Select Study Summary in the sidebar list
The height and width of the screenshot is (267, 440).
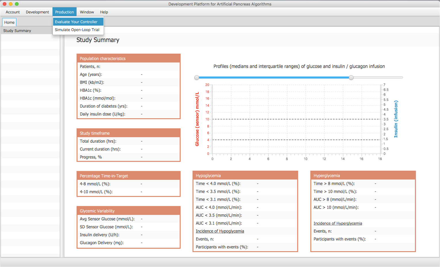17,30
